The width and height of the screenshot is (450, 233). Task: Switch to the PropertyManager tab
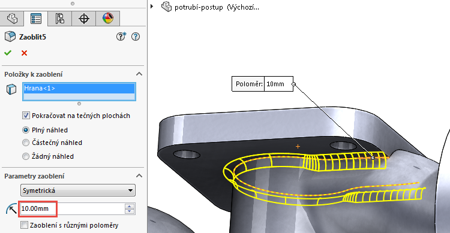(36, 19)
